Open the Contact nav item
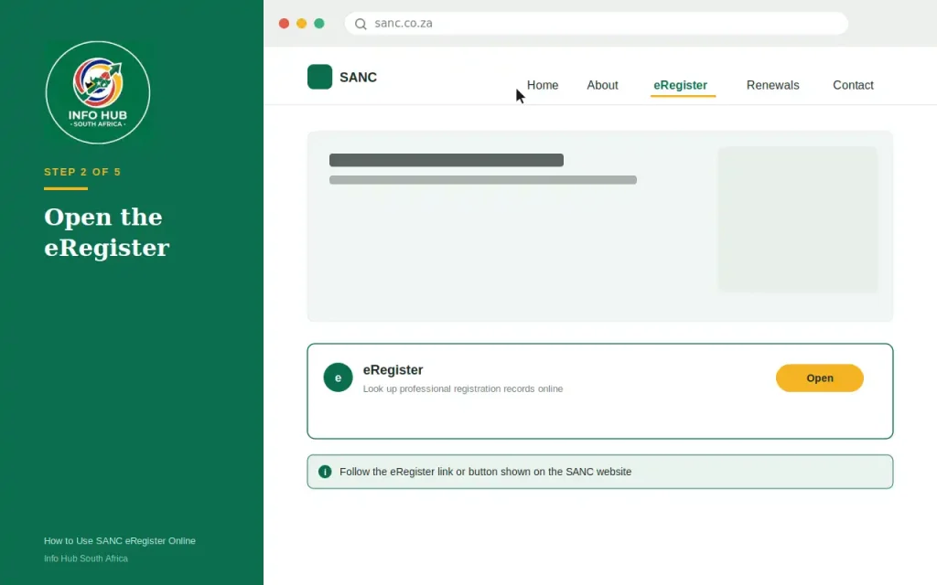937x585 pixels. pyautogui.click(x=854, y=85)
